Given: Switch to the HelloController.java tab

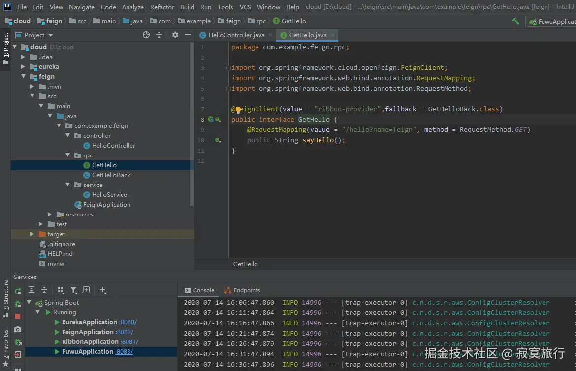Looking at the screenshot, I should (x=236, y=35).
